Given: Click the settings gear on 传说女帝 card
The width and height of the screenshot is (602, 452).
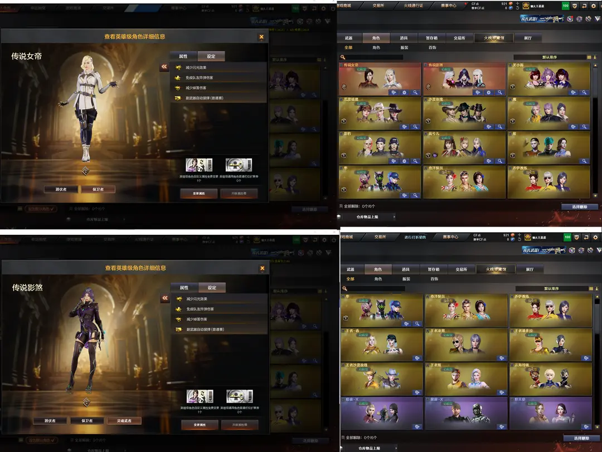Looking at the screenshot, I should (x=405, y=93).
